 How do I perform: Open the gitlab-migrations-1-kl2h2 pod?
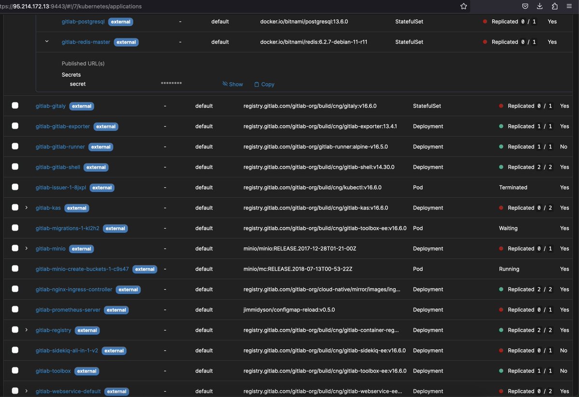coord(68,228)
